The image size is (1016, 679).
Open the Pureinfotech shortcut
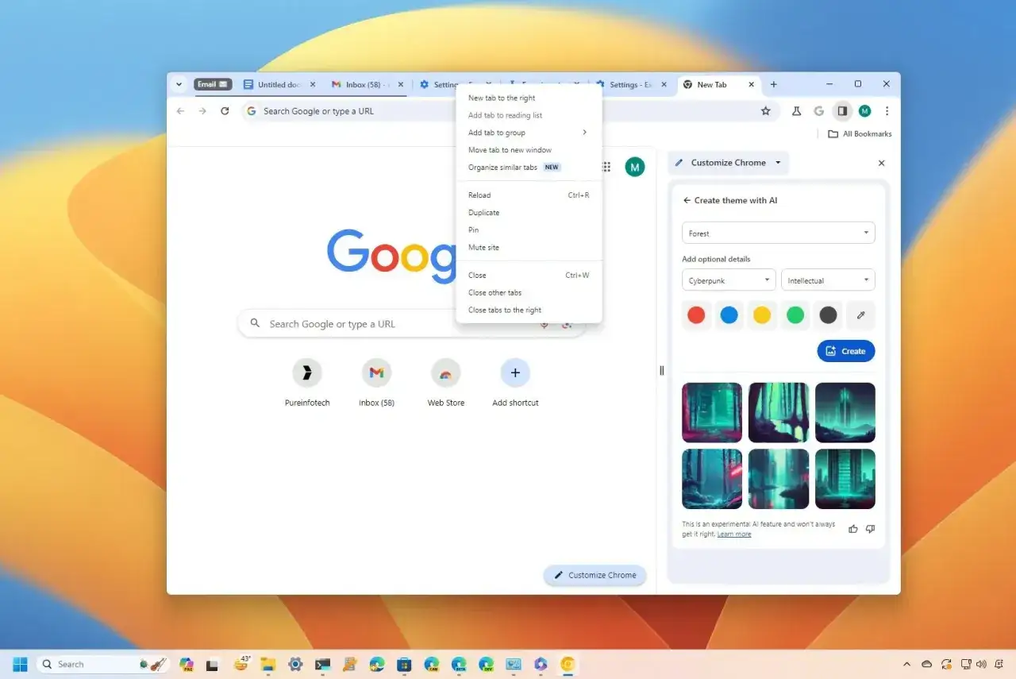307,382
